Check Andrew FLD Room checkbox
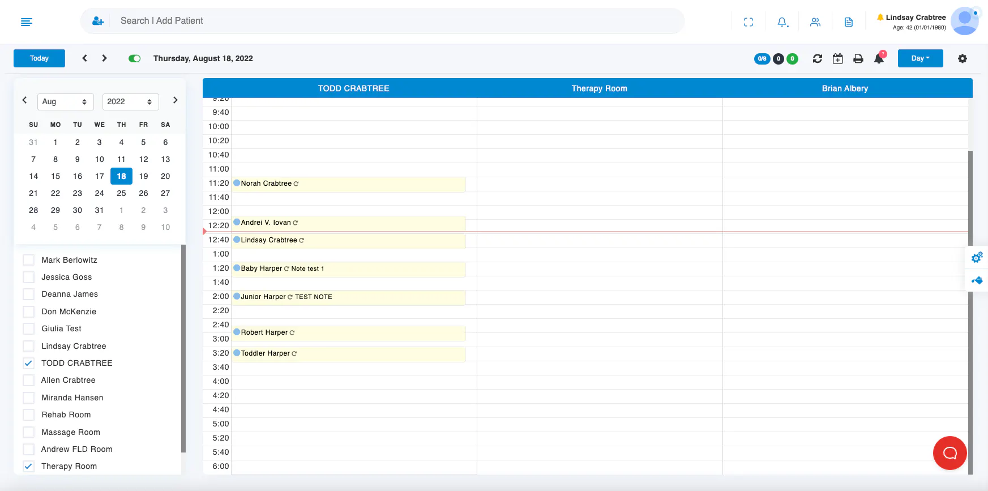Screen dimensions: 988x491 point(28,449)
